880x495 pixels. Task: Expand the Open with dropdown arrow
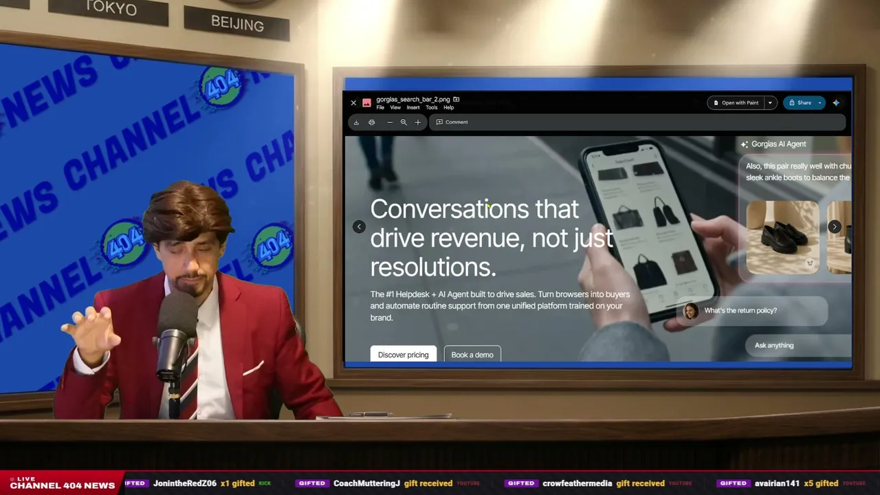770,103
